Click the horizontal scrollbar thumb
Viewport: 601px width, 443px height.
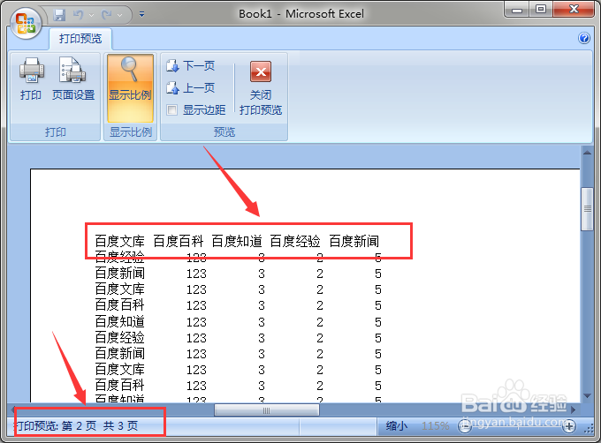coord(267,410)
